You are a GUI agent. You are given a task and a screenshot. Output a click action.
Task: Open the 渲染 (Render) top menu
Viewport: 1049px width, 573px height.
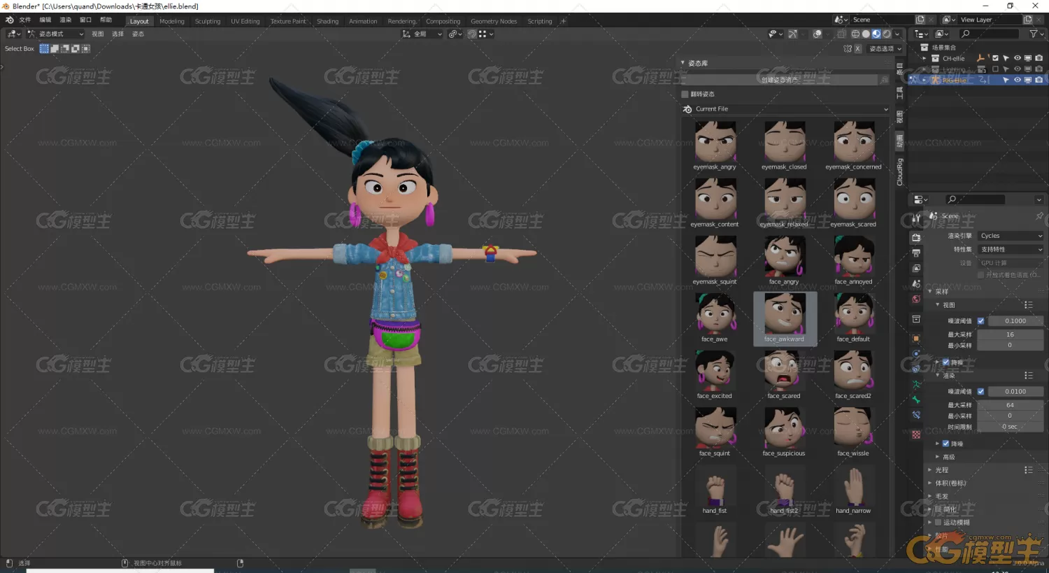(x=66, y=20)
